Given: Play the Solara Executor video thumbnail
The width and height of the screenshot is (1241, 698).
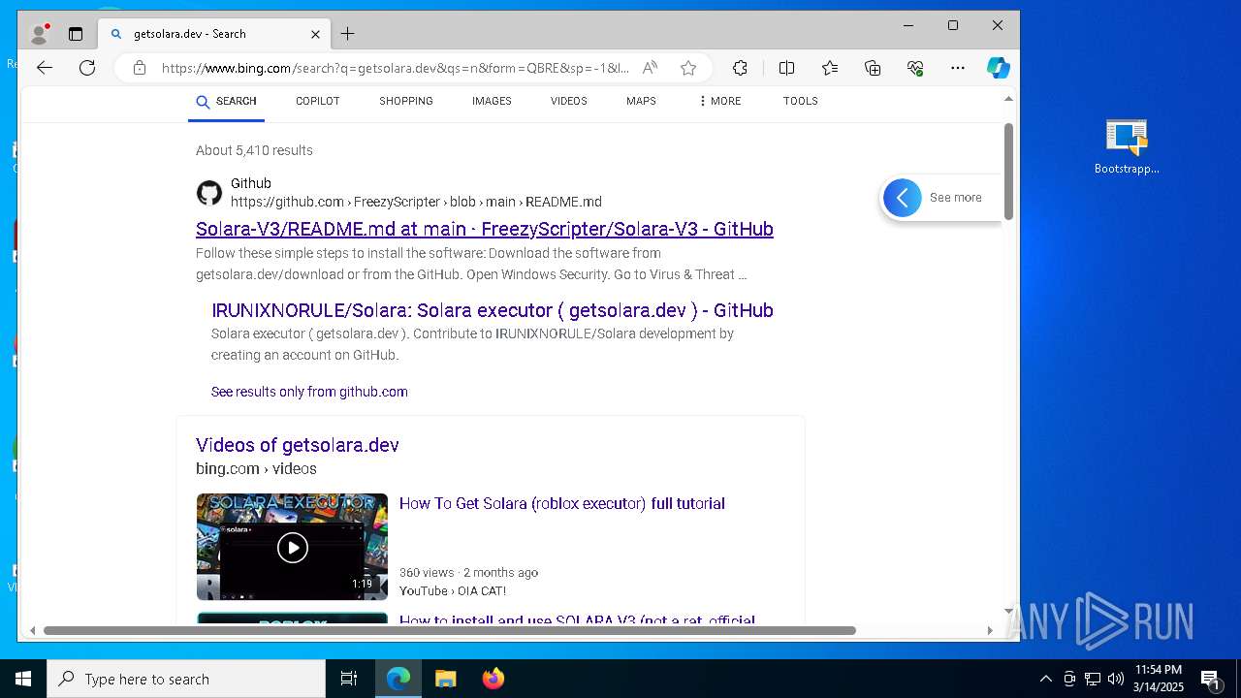Looking at the screenshot, I should tap(292, 547).
